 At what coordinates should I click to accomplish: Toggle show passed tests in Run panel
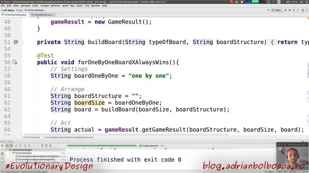click(7, 146)
